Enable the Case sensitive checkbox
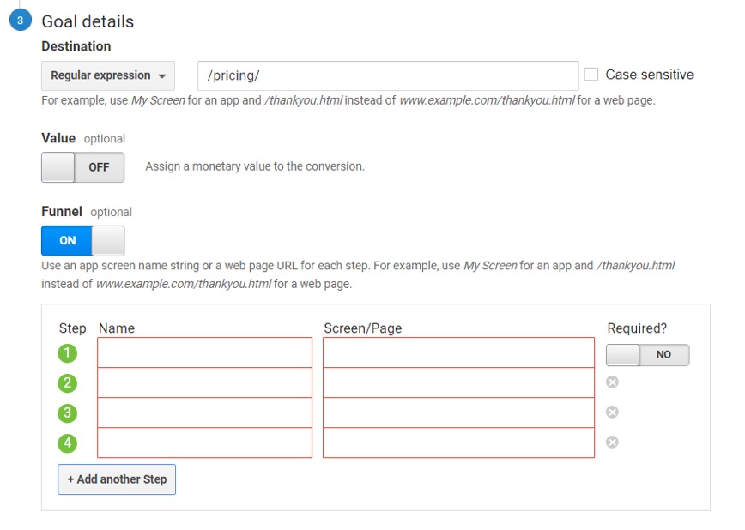745x530 pixels. coord(591,75)
